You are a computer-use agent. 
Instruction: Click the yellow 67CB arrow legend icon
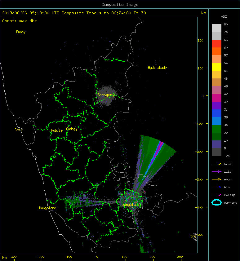click(216, 164)
